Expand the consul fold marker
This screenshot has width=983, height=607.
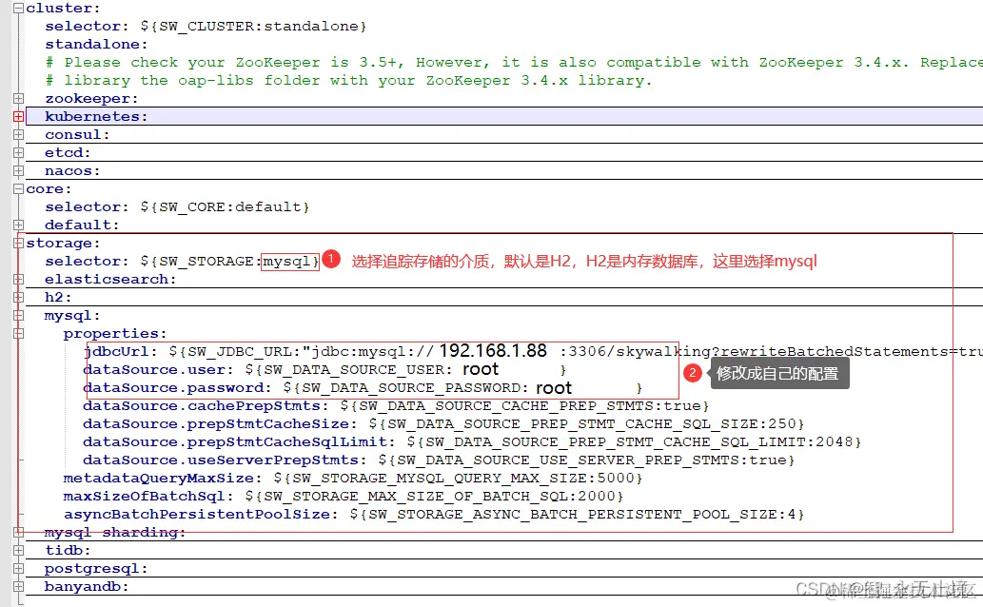click(19, 135)
